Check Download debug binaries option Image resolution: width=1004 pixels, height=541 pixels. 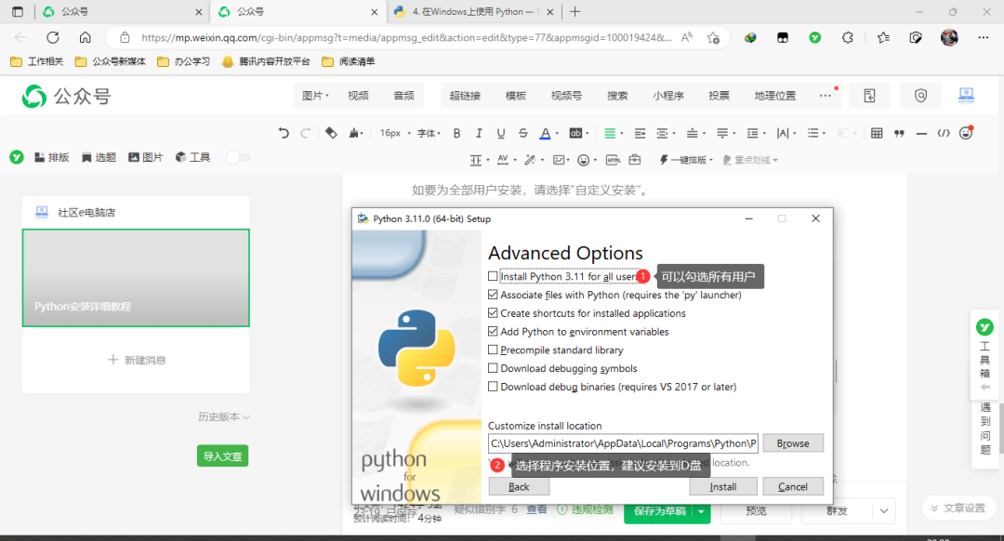tap(493, 386)
